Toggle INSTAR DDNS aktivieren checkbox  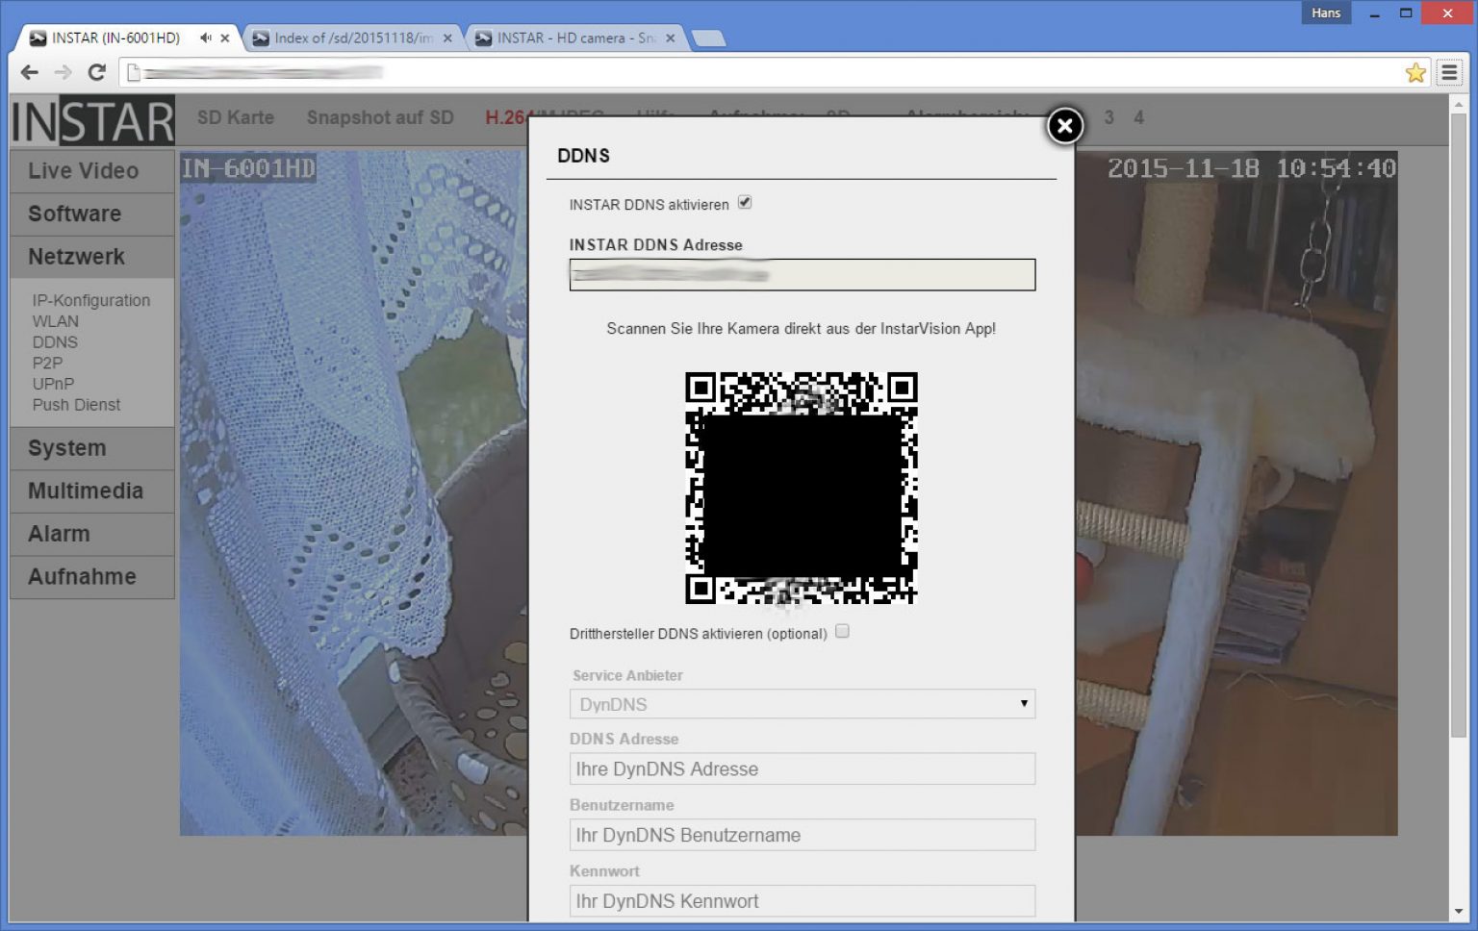click(745, 202)
